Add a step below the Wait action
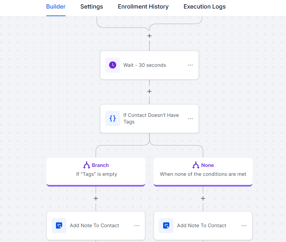 point(149,91)
